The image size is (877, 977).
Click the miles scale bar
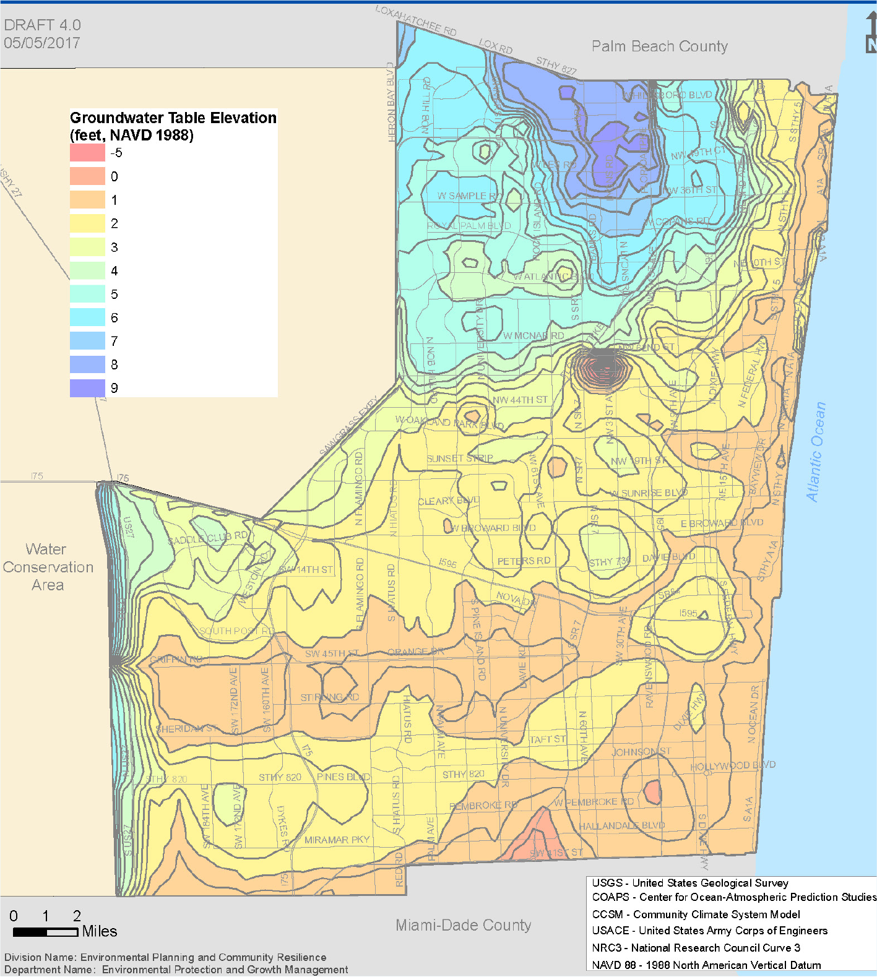(45, 932)
